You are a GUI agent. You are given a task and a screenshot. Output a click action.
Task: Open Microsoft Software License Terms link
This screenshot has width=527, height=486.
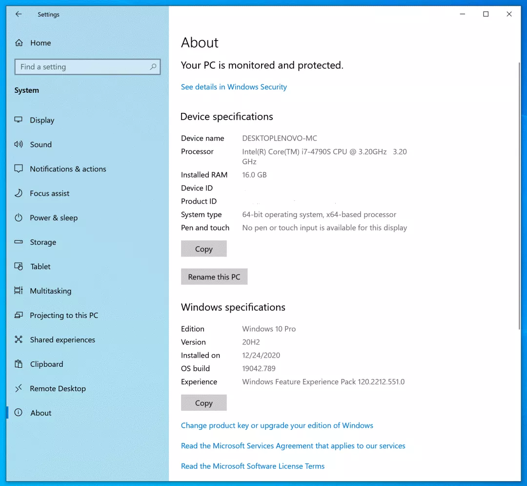pyautogui.click(x=253, y=466)
